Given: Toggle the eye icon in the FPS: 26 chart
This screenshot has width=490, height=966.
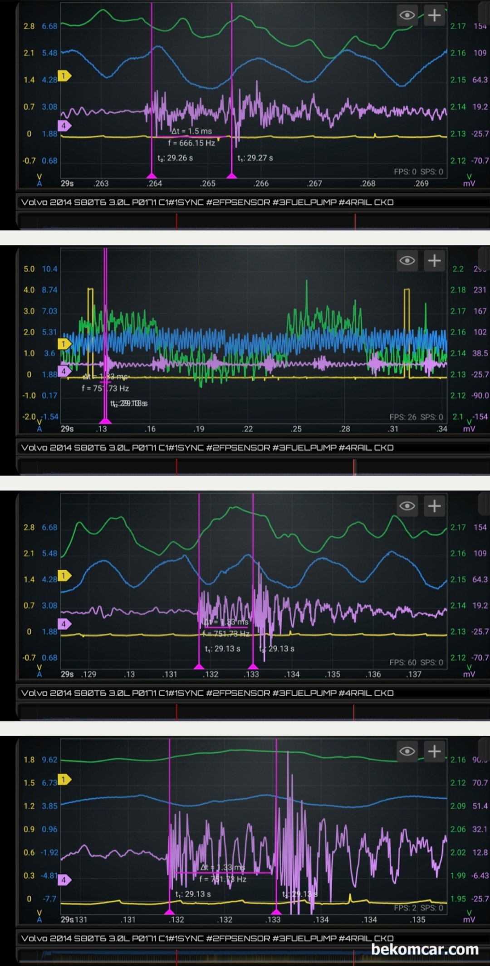Looking at the screenshot, I should pos(407,260).
